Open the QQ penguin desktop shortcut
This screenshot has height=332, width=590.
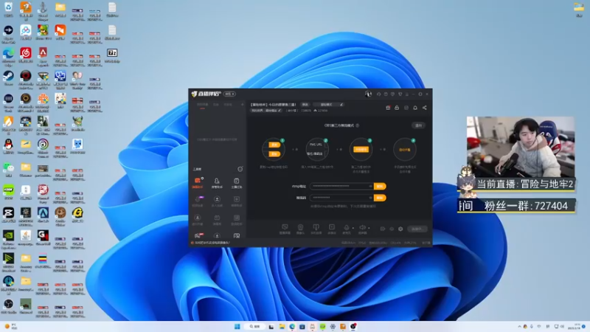coord(8,146)
